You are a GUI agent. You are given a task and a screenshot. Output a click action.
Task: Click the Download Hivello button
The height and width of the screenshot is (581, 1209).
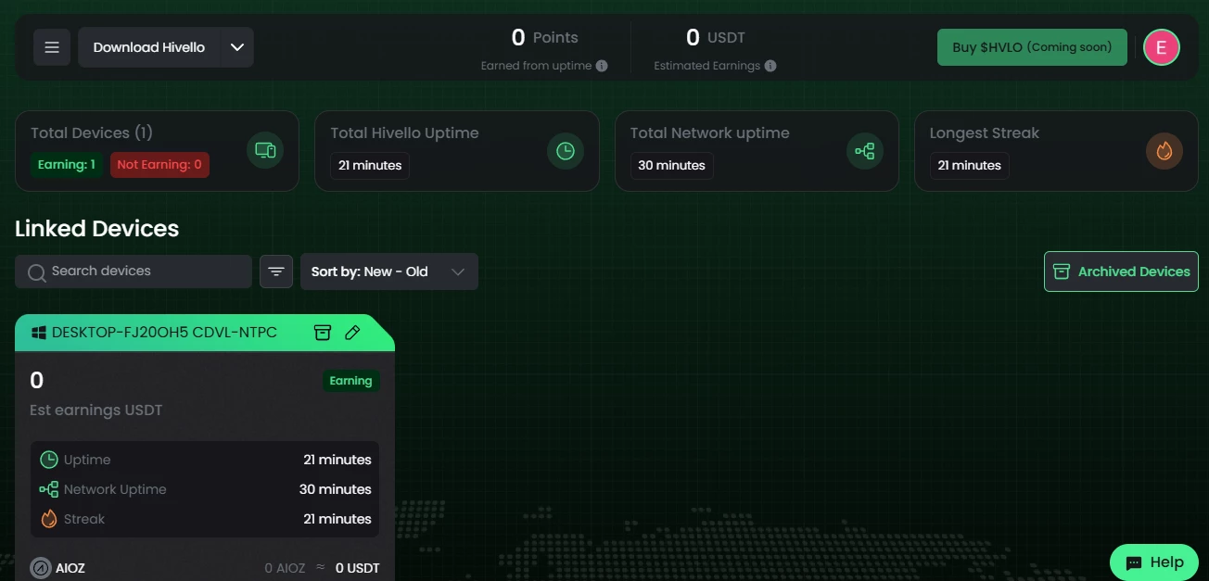tap(149, 47)
